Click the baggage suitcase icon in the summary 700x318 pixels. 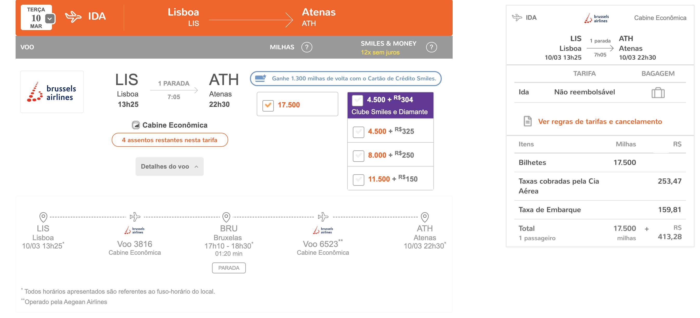pyautogui.click(x=658, y=93)
